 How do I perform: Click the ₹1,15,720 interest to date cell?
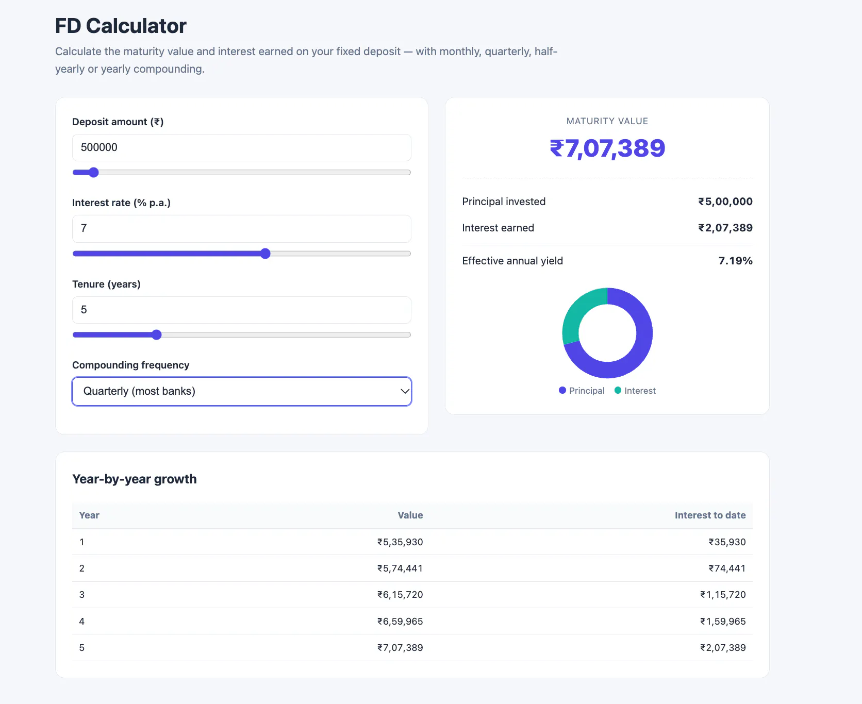tap(723, 595)
